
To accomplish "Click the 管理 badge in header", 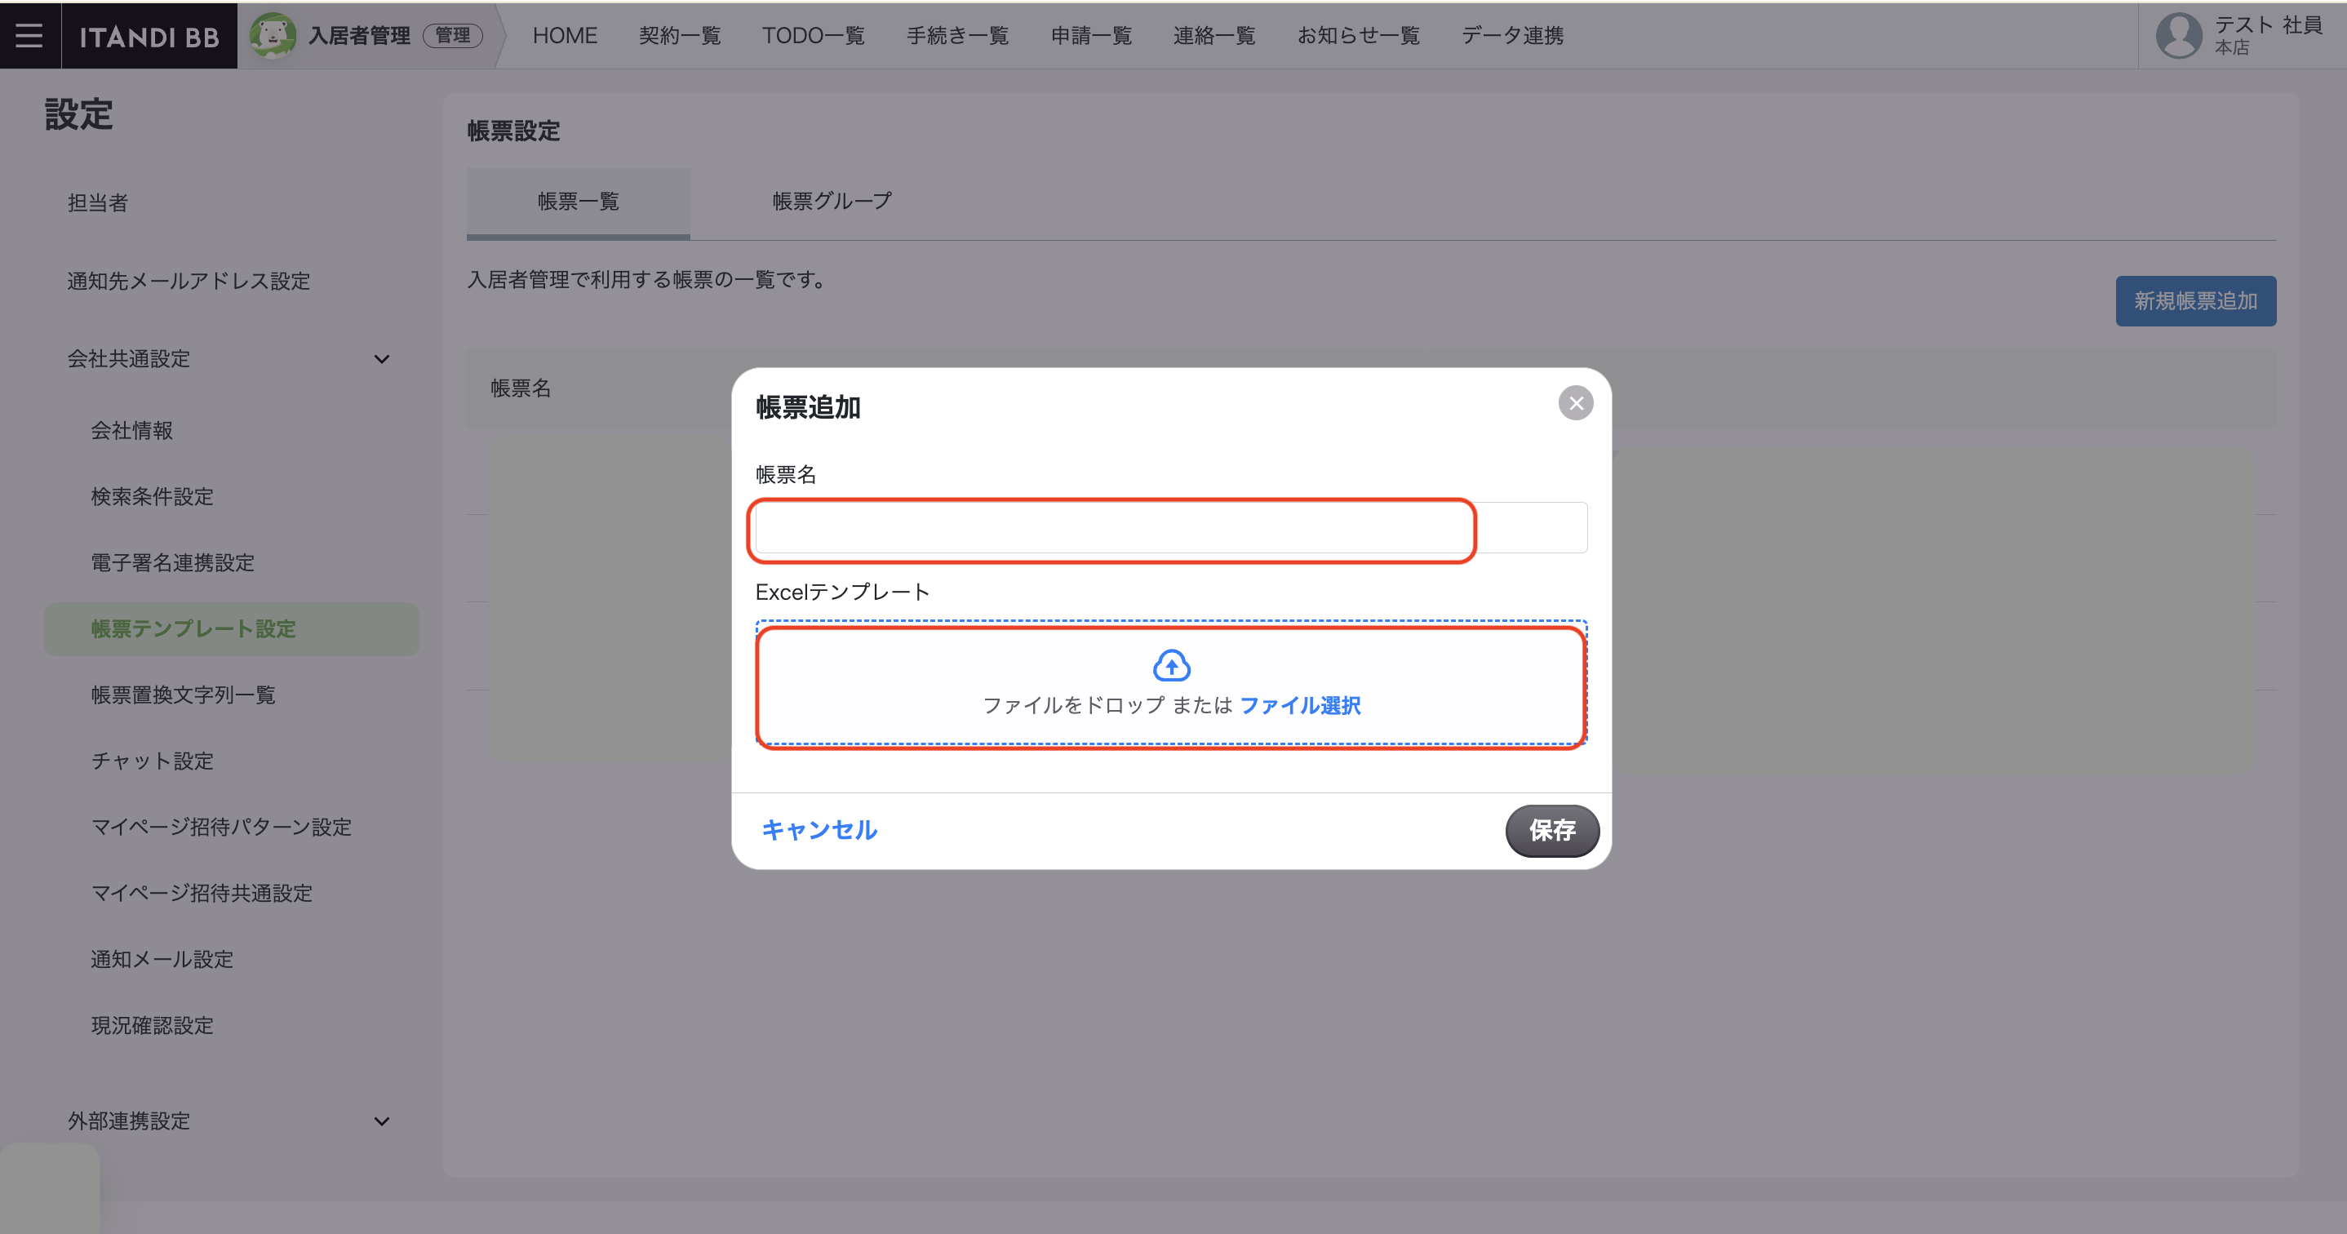I will tap(453, 36).
